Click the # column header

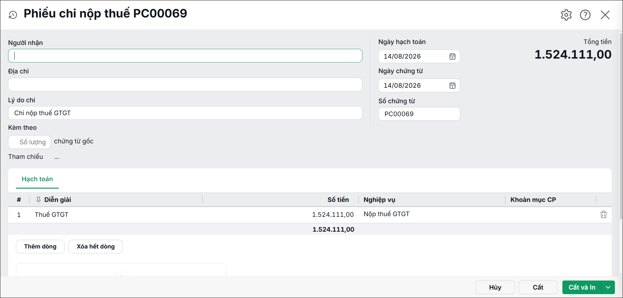[x=19, y=200]
